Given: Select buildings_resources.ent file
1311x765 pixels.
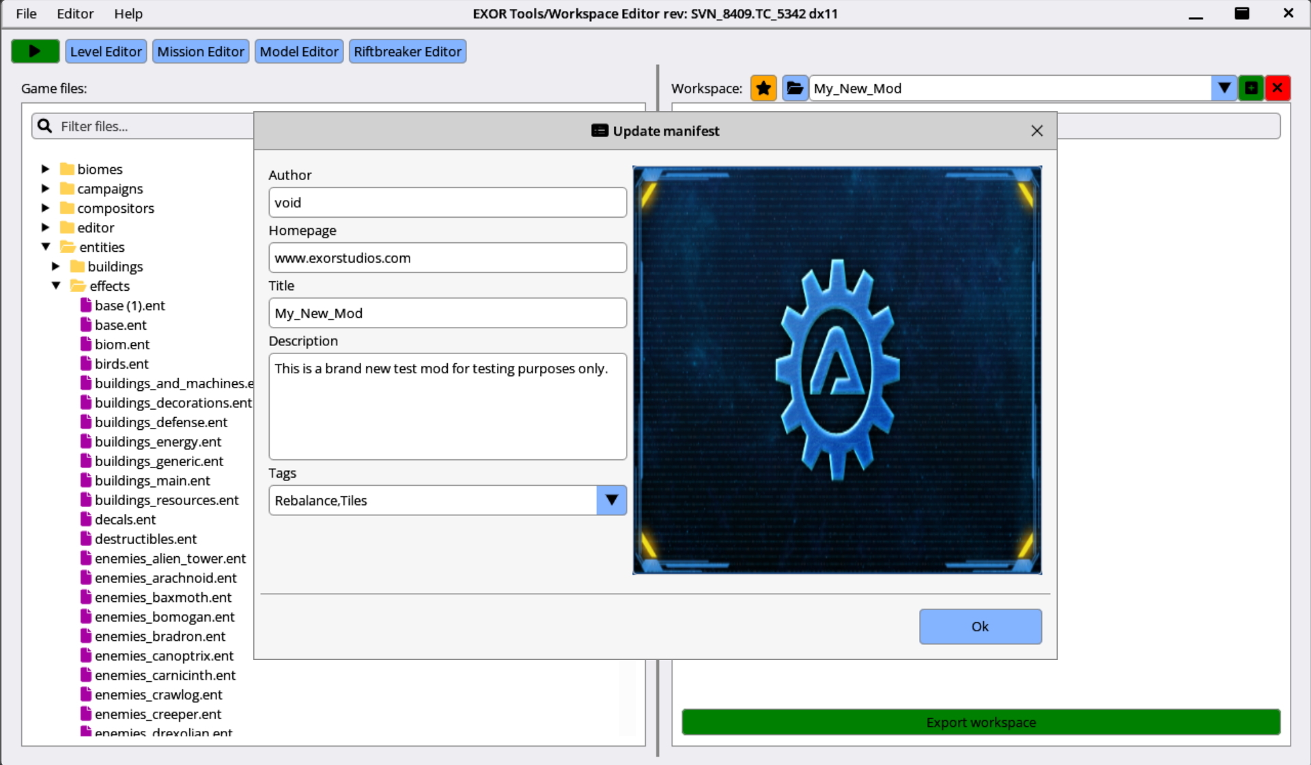Looking at the screenshot, I should 167,500.
